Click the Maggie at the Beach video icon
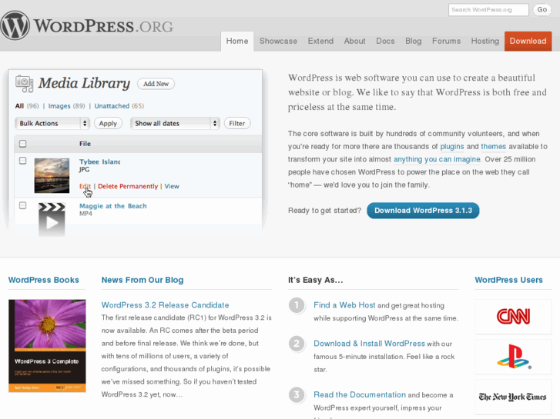 [52, 219]
